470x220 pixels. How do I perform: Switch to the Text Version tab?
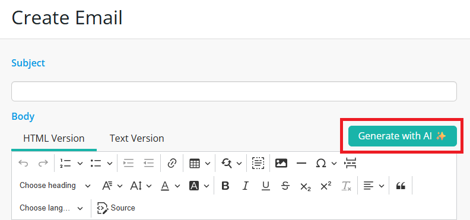[x=136, y=139]
